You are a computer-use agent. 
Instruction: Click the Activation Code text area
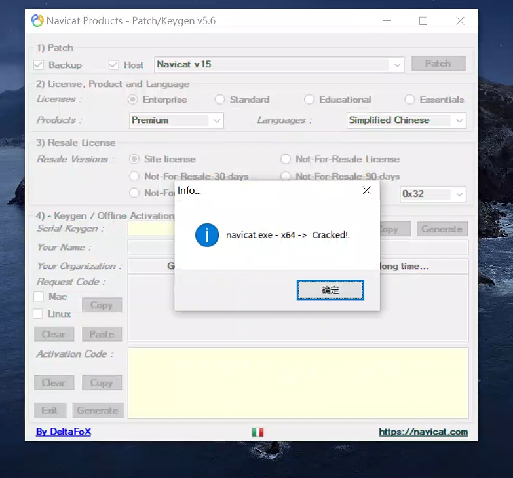(x=298, y=383)
